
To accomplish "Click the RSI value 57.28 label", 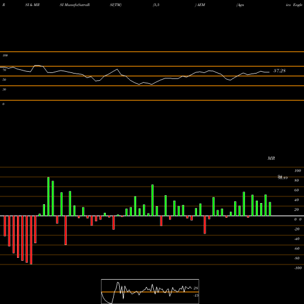I will point(280,71).
